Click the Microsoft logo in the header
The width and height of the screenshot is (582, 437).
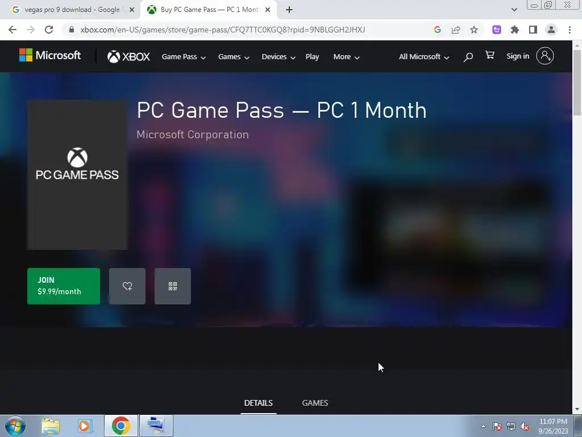point(50,55)
